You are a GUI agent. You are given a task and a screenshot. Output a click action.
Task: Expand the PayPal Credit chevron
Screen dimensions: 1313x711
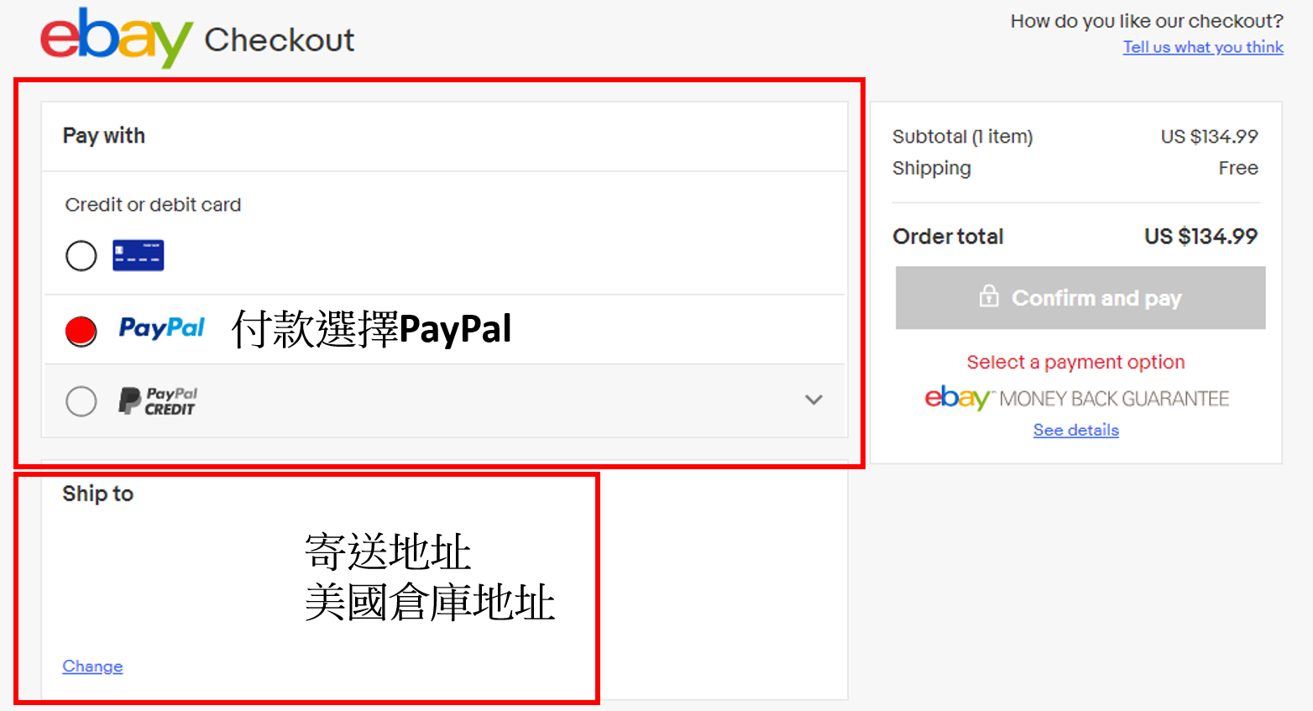click(813, 400)
